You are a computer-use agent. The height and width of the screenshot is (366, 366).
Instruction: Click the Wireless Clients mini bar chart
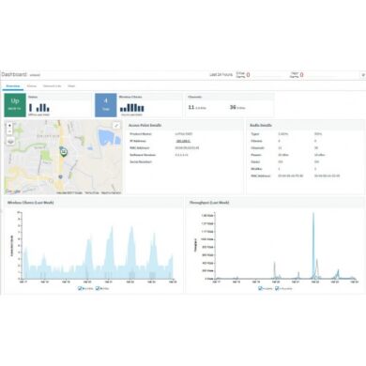click(132, 108)
